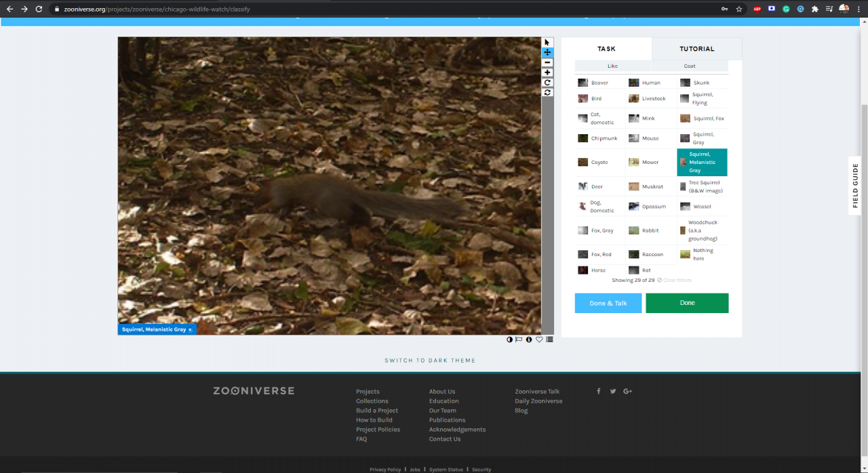The height and width of the screenshot is (473, 868).
Task: Pick Squirrel, Gray species
Action: 702,138
